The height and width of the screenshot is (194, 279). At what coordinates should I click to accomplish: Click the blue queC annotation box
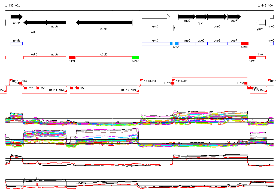point(187,44)
